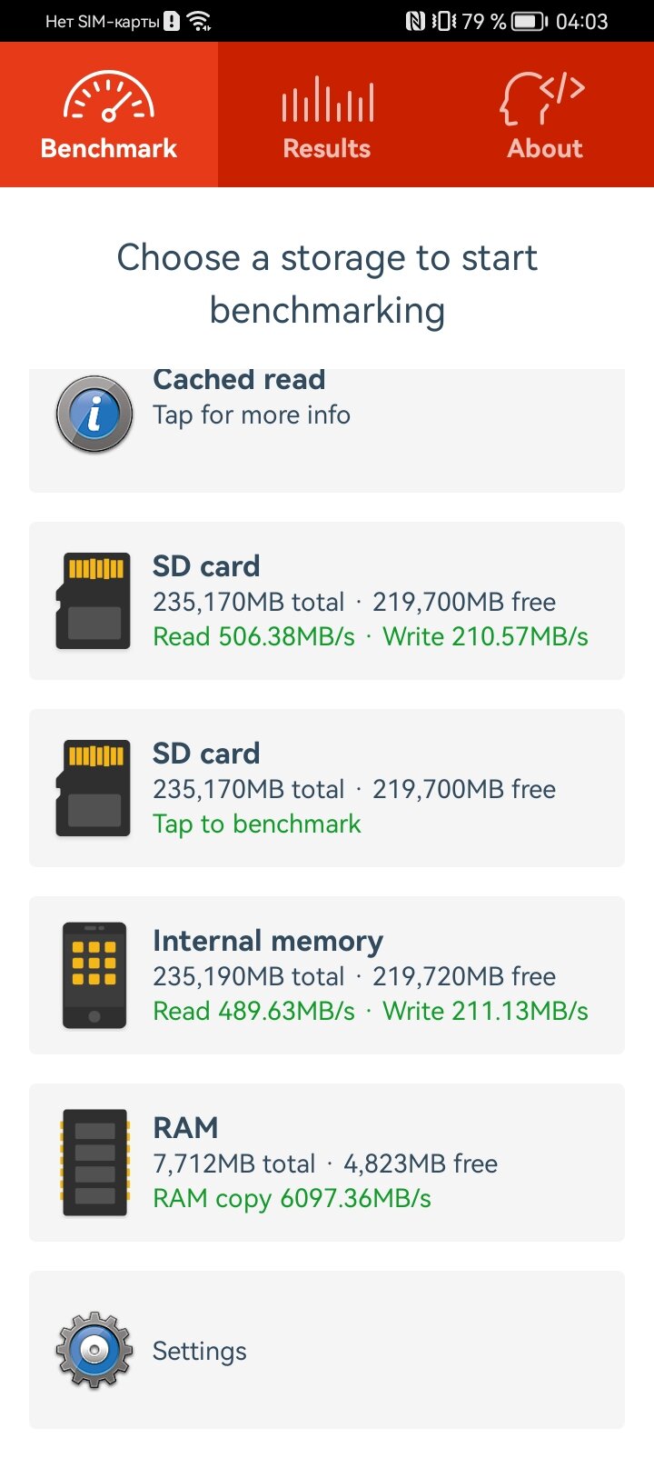Select Write 211.13MB/s internal memory result
654x1458 pixels.
point(485,1011)
